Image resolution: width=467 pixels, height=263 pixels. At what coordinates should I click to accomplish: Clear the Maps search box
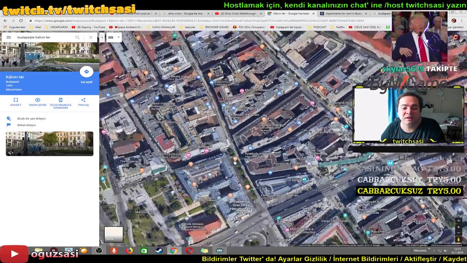[x=90, y=37]
